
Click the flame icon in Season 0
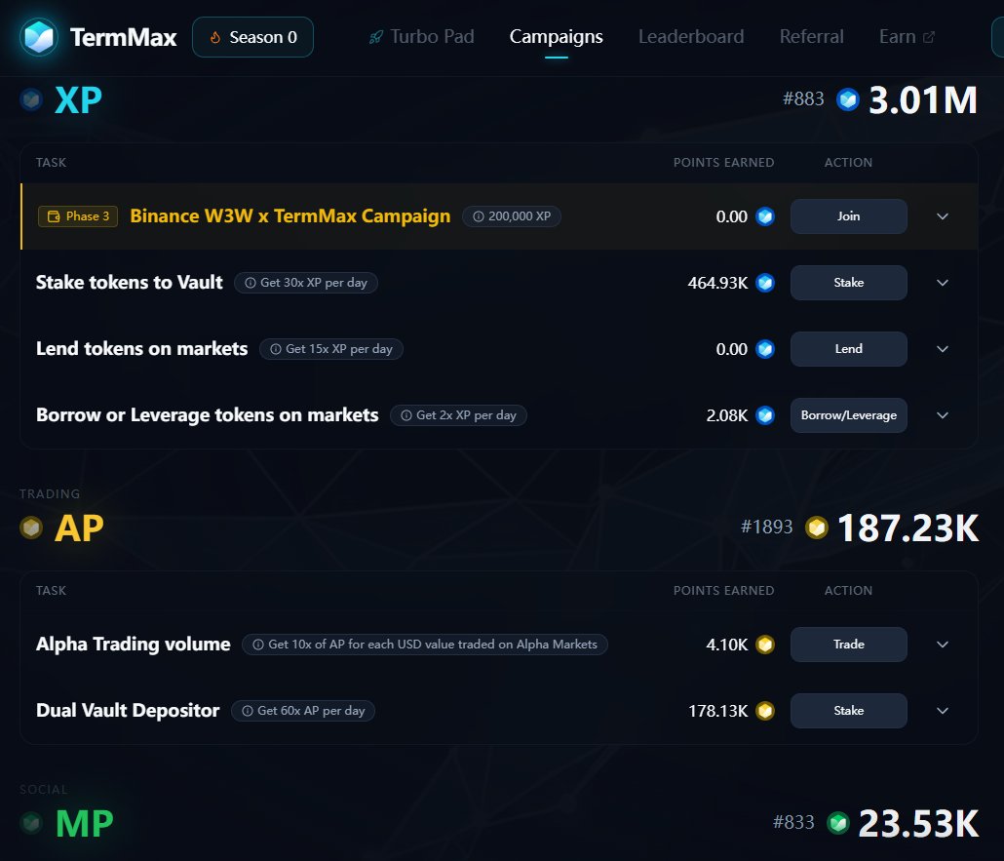(x=215, y=38)
